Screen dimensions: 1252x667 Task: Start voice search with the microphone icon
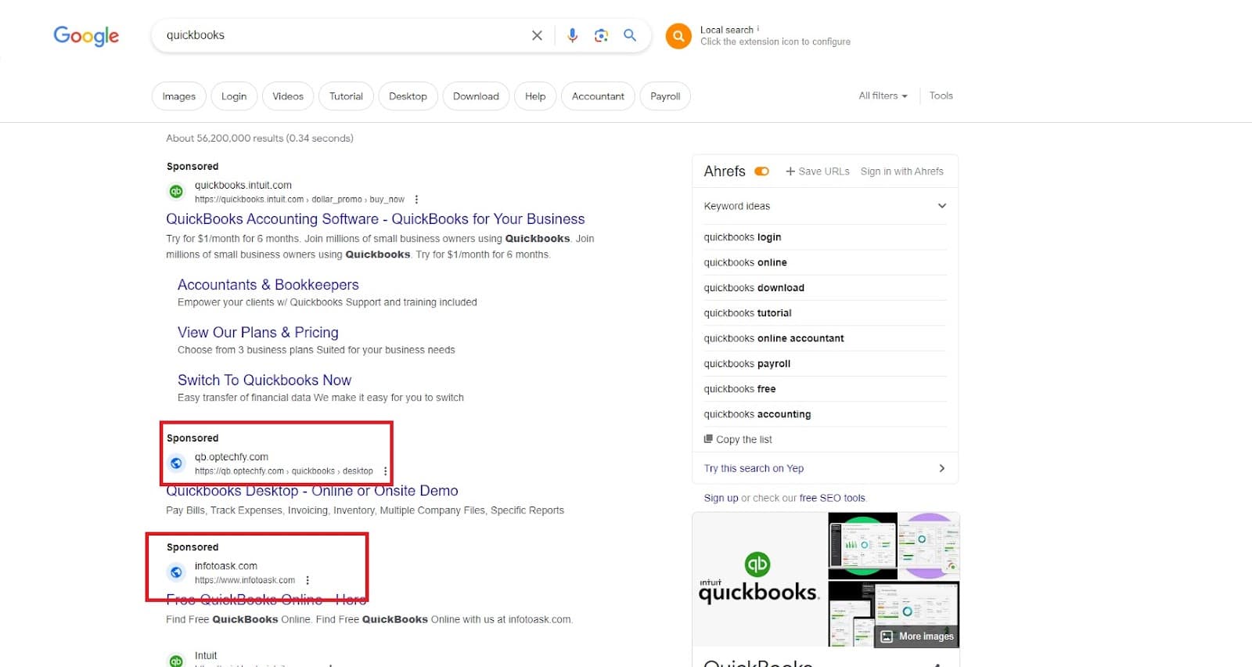tap(572, 35)
